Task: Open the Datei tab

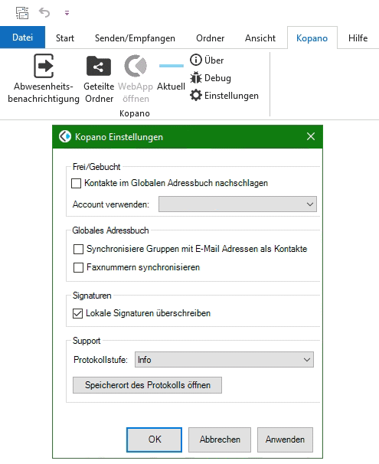Action: 22,38
